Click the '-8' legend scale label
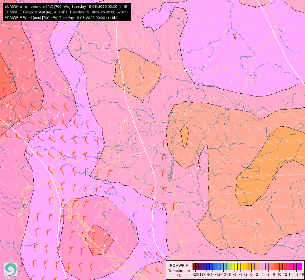The width and height of the screenshot is (305, 280). (229, 275)
